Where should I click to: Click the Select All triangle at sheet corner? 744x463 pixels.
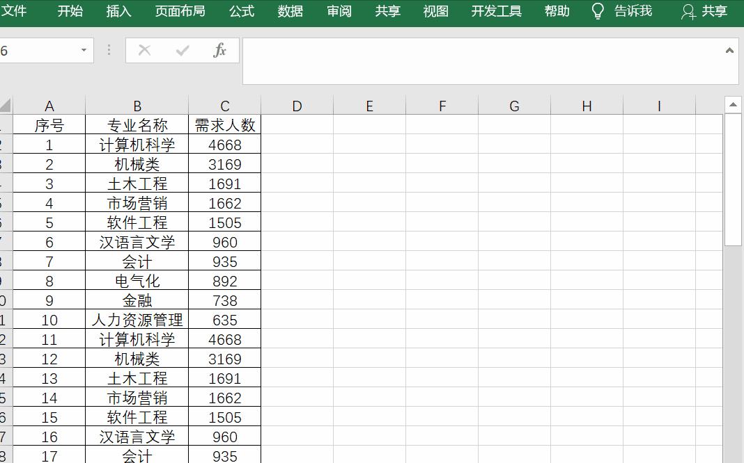point(5,105)
